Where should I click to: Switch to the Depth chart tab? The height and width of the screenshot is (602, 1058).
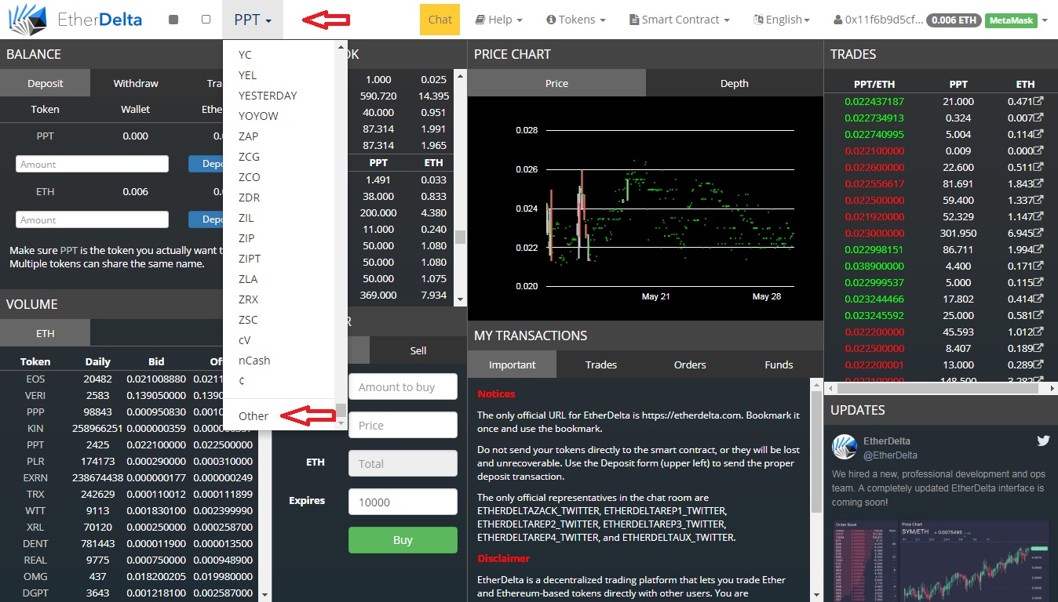(x=735, y=83)
